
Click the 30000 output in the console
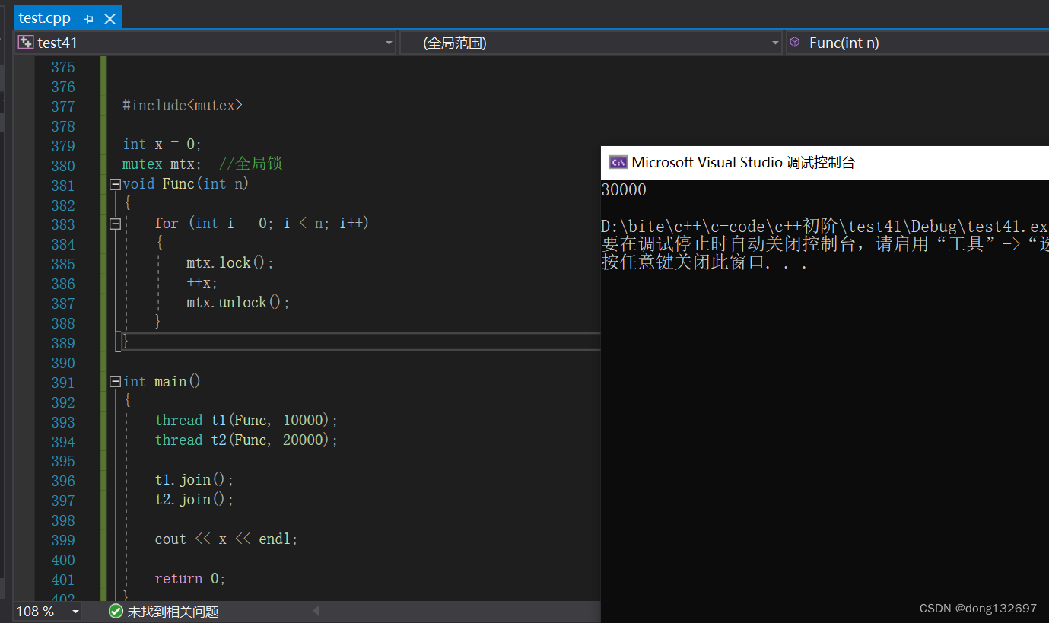click(x=624, y=190)
